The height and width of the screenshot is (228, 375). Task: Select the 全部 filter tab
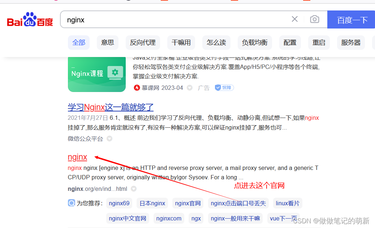pyautogui.click(x=79, y=43)
